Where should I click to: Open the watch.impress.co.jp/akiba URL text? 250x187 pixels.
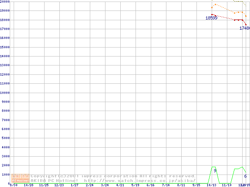coord(139,180)
